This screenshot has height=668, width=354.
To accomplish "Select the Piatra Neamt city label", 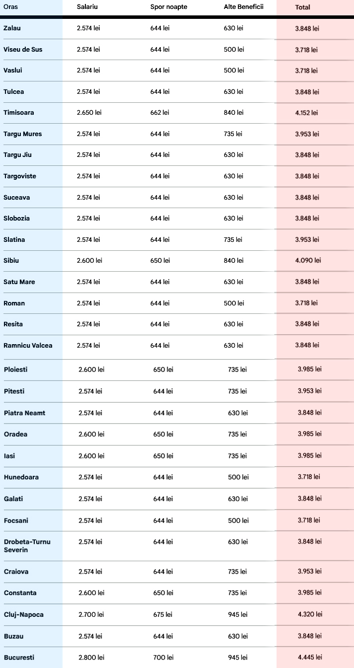I will click(x=24, y=413).
